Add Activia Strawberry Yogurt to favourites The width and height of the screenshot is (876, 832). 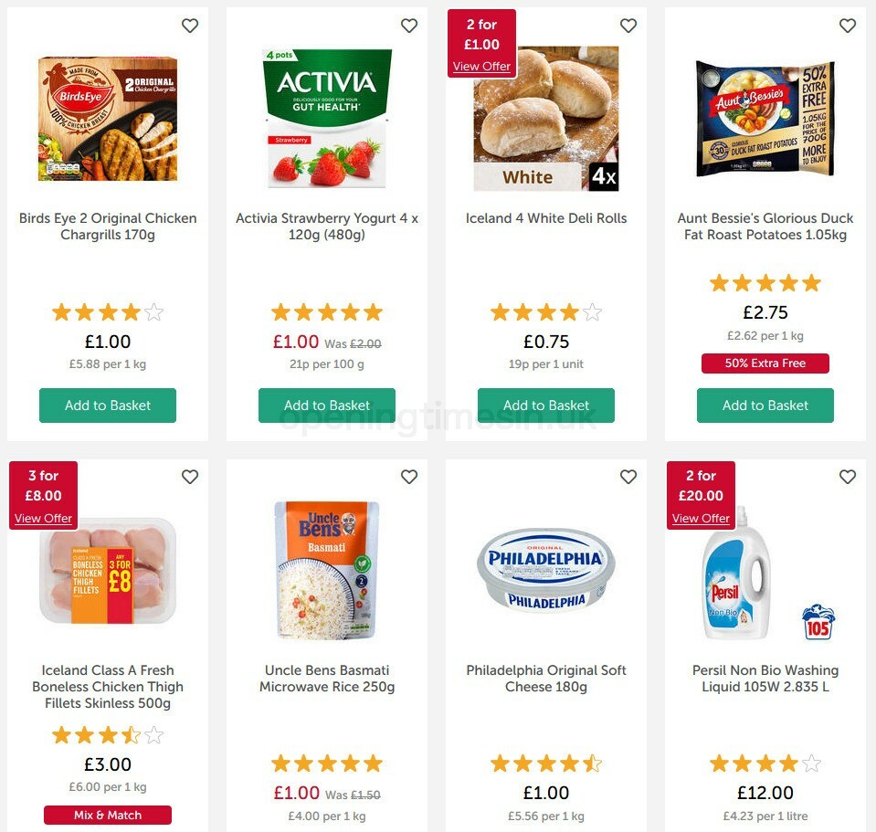(409, 26)
